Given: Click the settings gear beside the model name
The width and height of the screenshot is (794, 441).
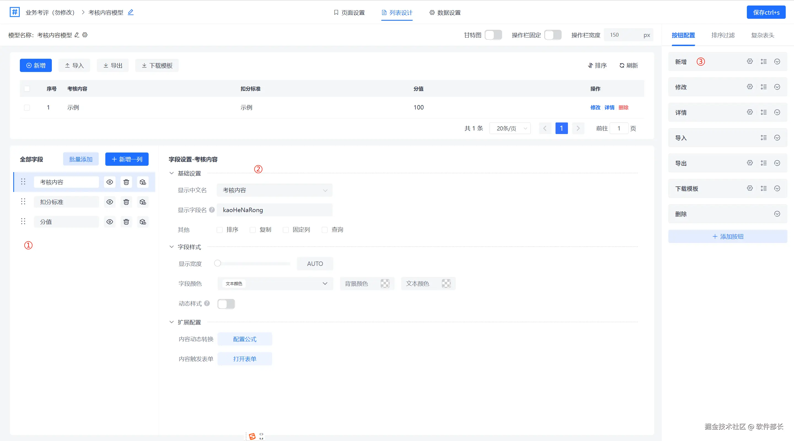Looking at the screenshot, I should 85,35.
